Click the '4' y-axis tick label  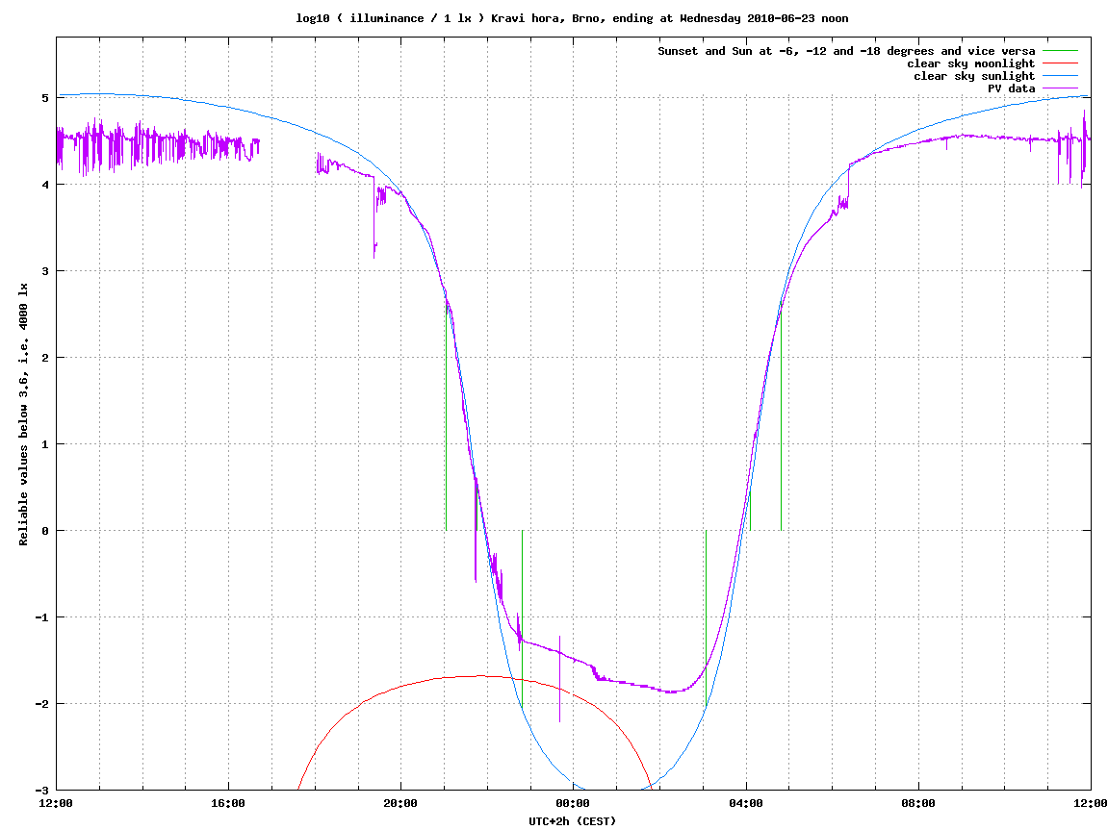(45, 185)
